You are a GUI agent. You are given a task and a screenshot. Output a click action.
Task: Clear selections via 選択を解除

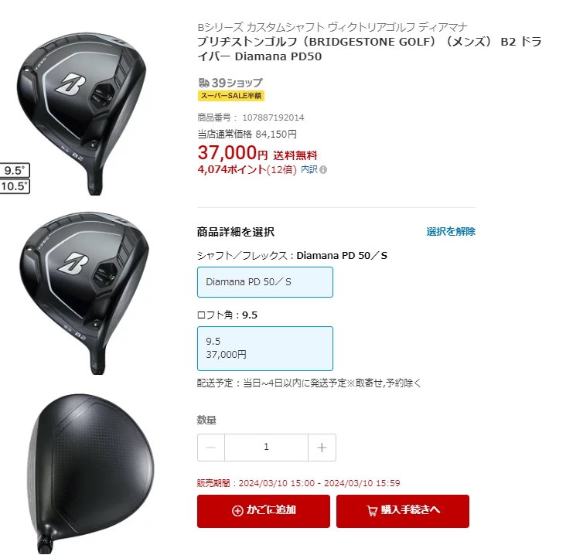click(x=451, y=232)
